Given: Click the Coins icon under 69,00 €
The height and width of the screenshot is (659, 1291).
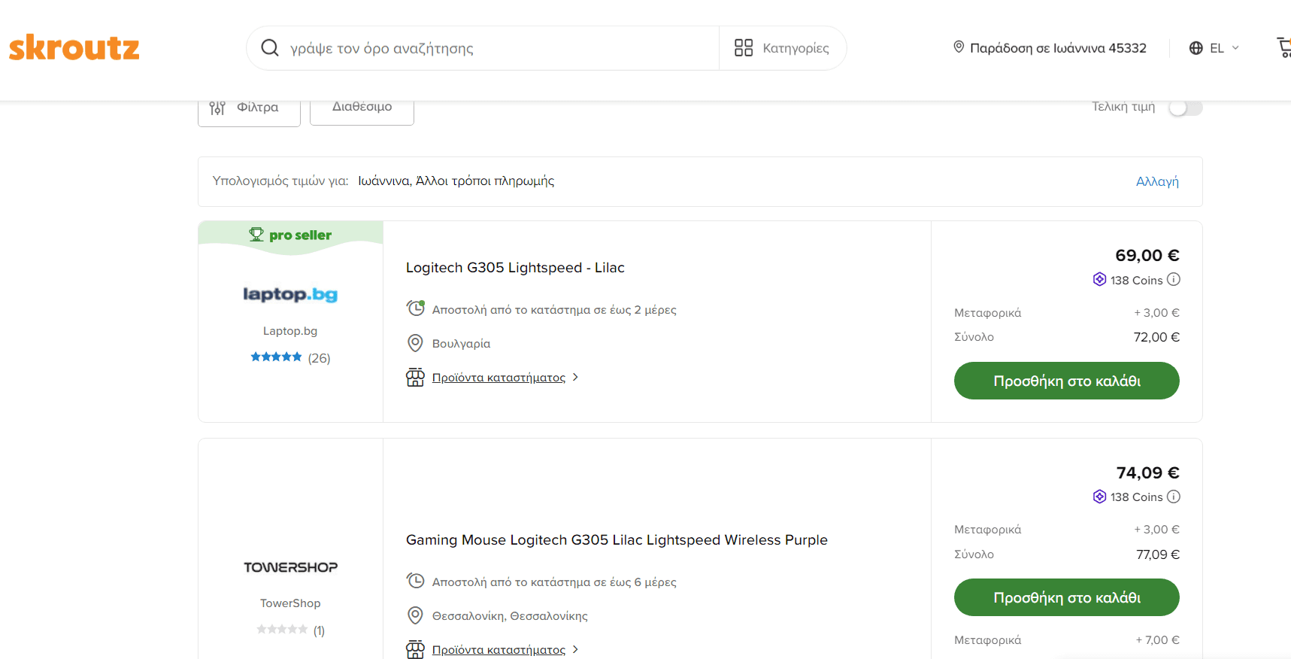Looking at the screenshot, I should [x=1099, y=280].
